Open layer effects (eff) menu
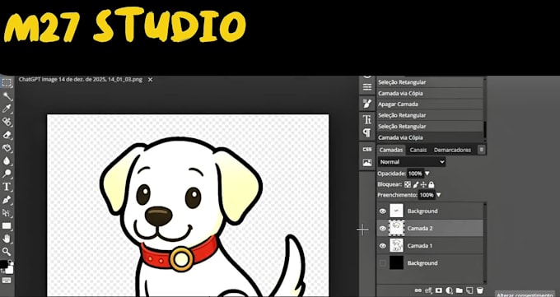The image size is (560, 297). (428, 290)
